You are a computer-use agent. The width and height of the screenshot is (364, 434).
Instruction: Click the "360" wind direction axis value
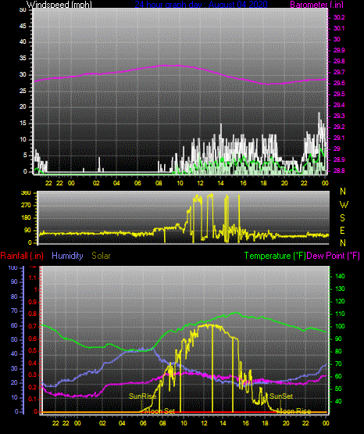[x=26, y=193]
